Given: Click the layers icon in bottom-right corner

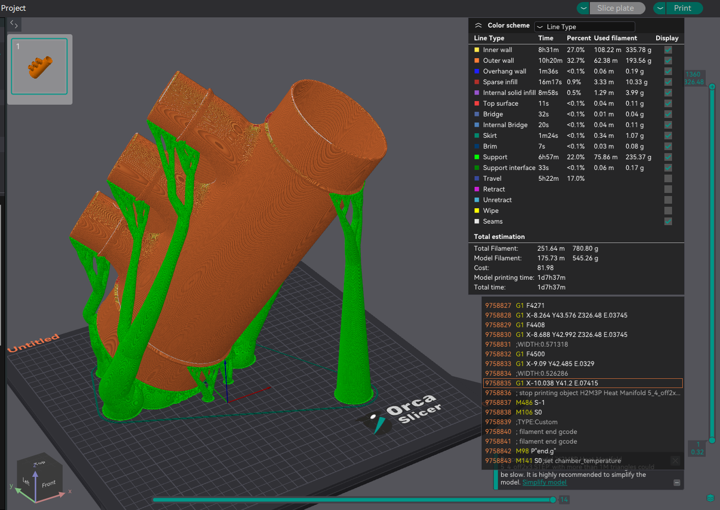Looking at the screenshot, I should pos(710,498).
